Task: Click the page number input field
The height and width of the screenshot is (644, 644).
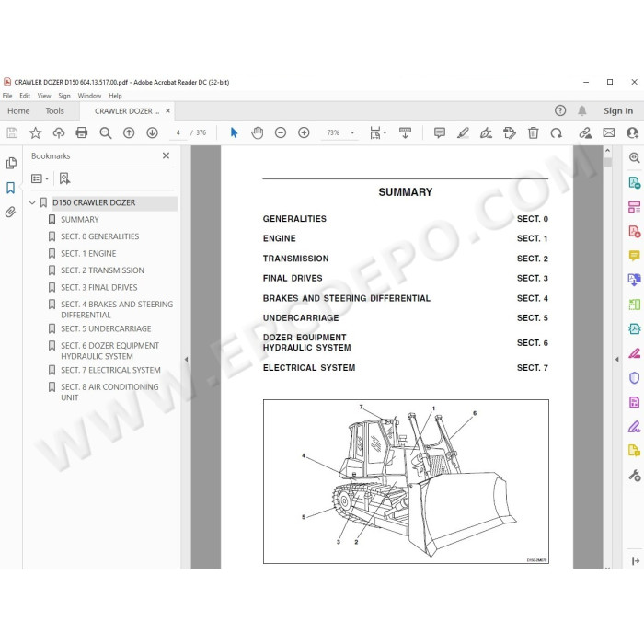Action: pos(178,132)
